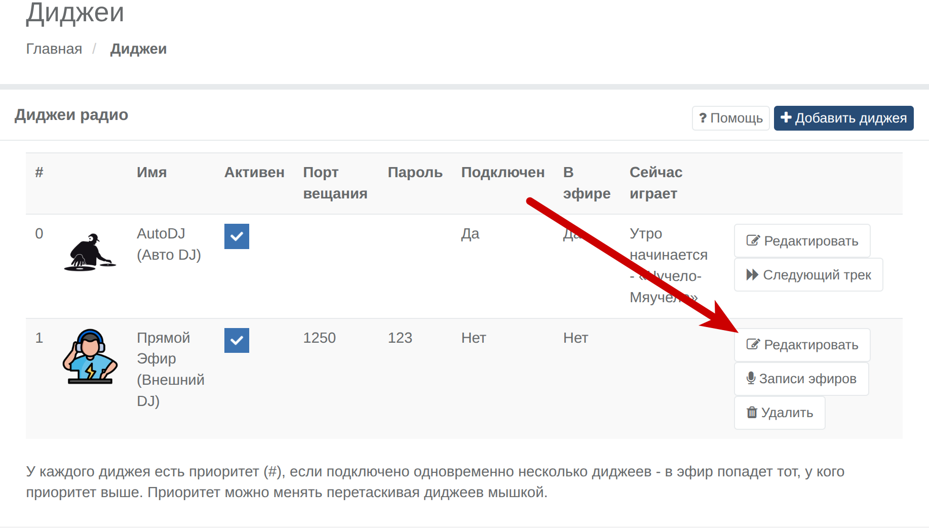Click the question mark icon on Помощь
This screenshot has width=929, height=528.
point(703,118)
